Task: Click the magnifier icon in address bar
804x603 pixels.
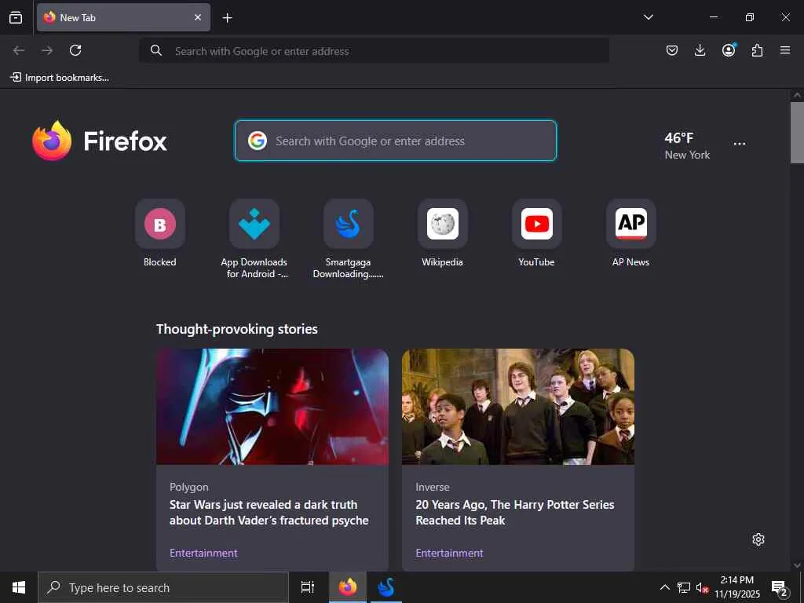Action: click(156, 50)
